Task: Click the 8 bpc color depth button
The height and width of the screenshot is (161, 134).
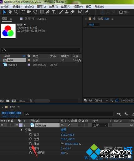Action: tap(22, 101)
